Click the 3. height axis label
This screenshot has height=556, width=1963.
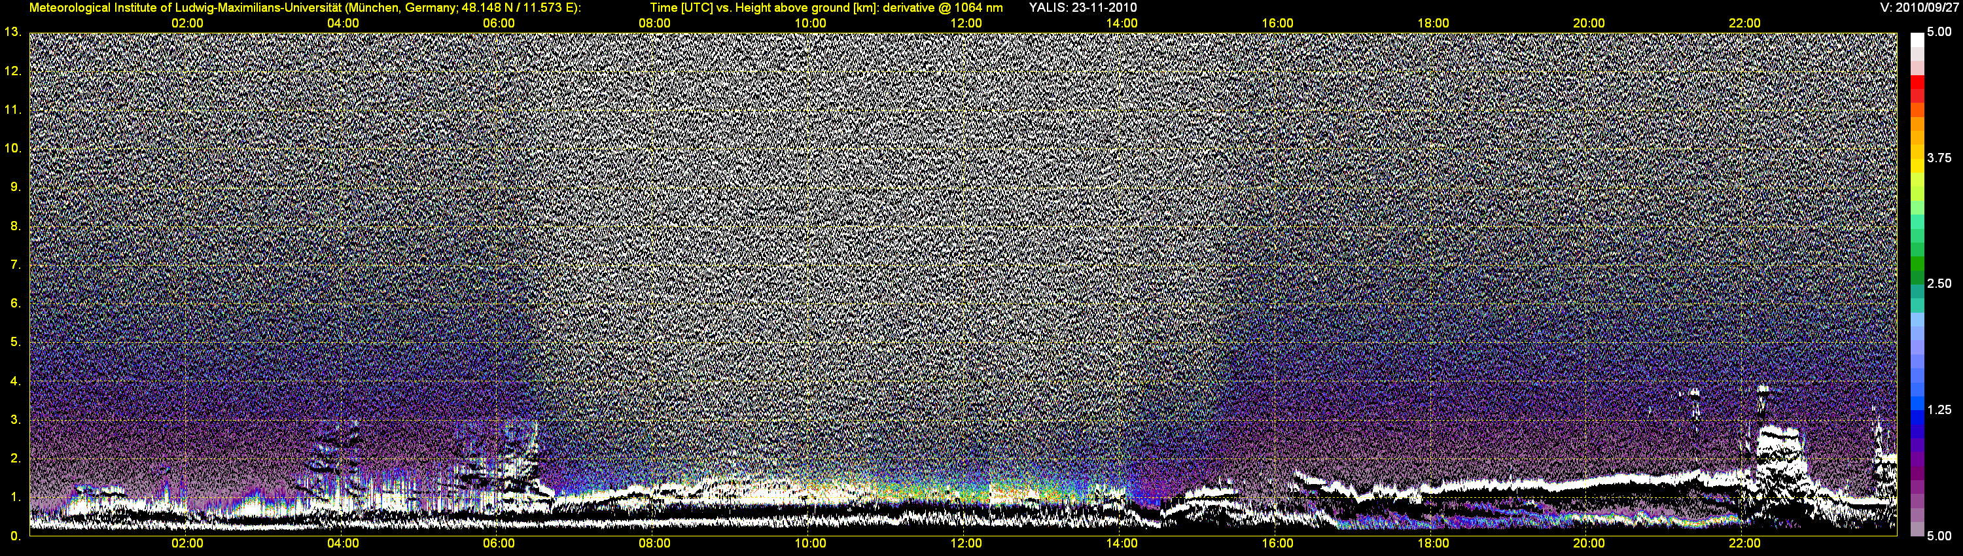click(x=15, y=420)
